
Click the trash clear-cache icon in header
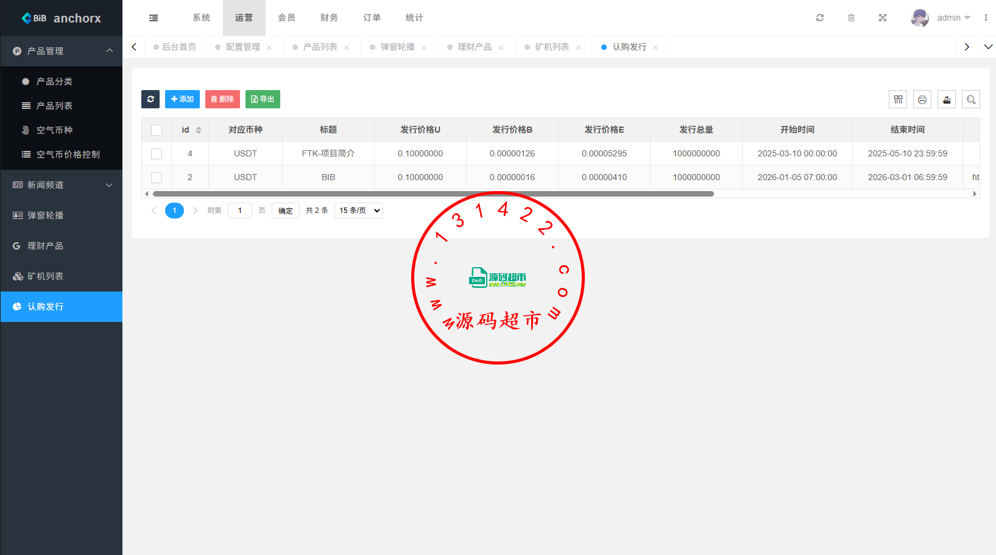point(851,18)
